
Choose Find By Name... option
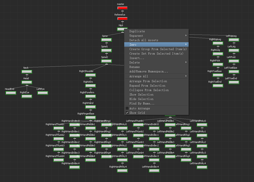142,103
